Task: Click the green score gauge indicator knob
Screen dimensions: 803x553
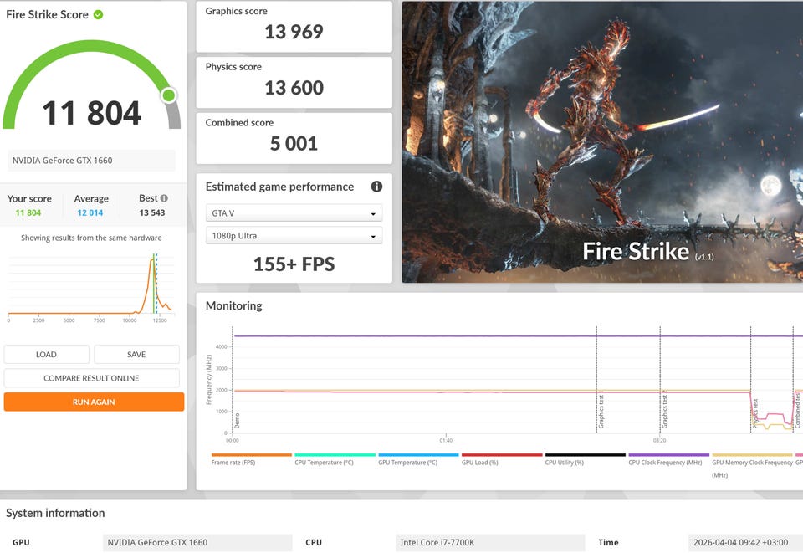Action: coord(168,95)
